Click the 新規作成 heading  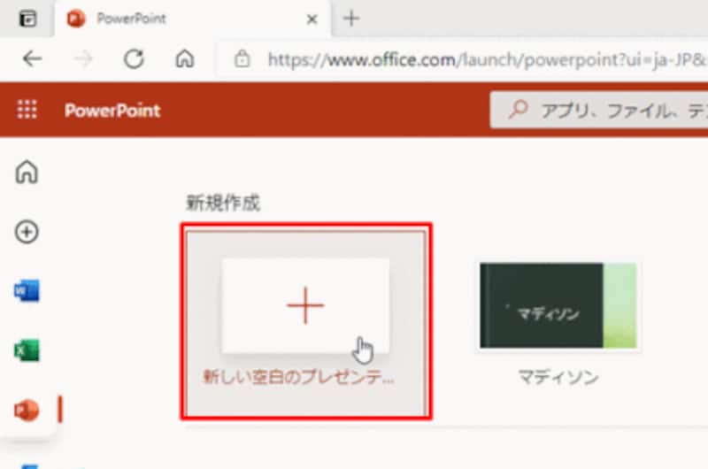coord(223,204)
